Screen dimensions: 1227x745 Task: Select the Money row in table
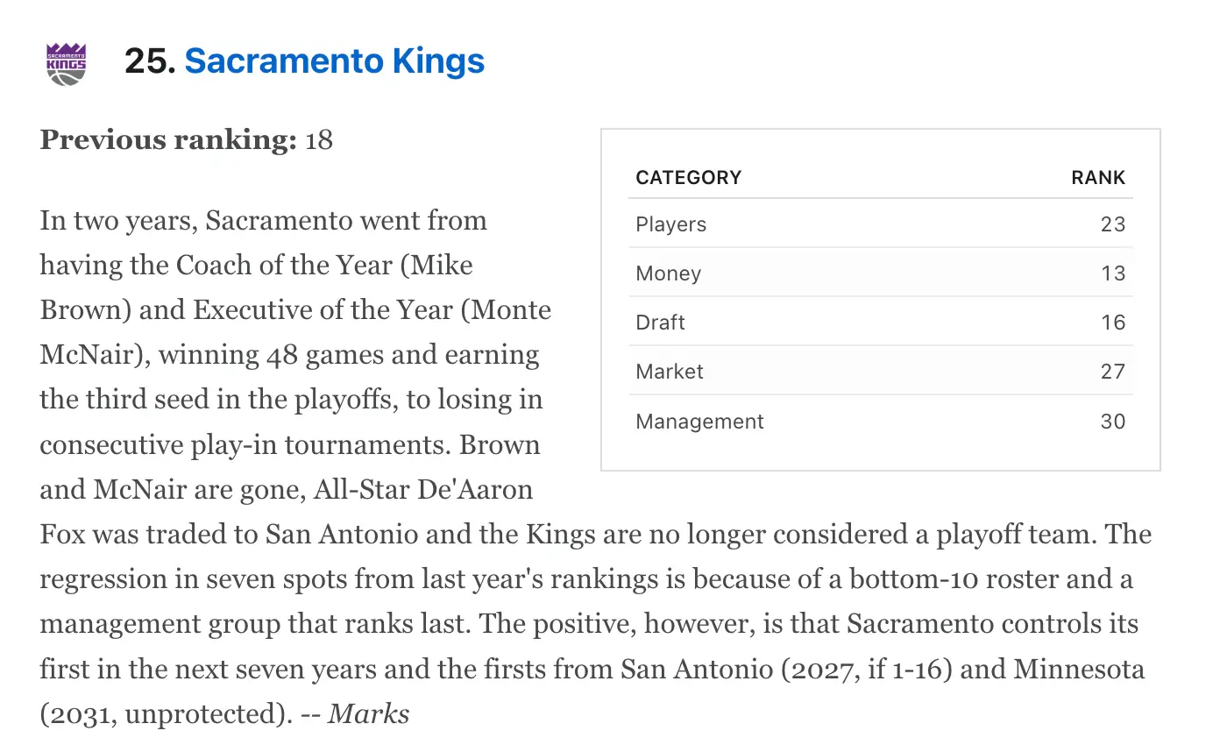(x=881, y=273)
